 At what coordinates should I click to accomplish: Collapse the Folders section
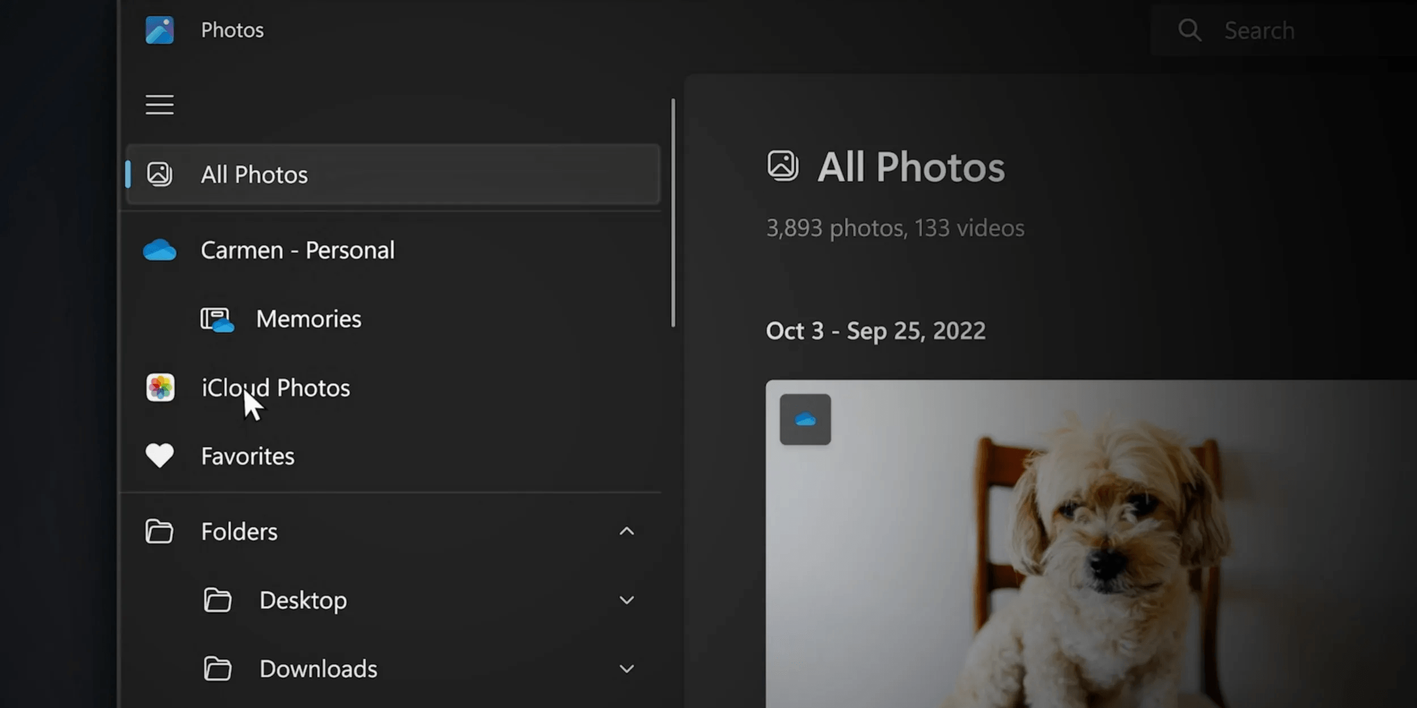coord(627,531)
